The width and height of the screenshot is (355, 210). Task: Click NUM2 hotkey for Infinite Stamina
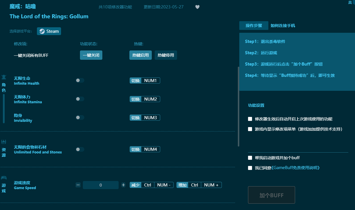click(x=151, y=99)
